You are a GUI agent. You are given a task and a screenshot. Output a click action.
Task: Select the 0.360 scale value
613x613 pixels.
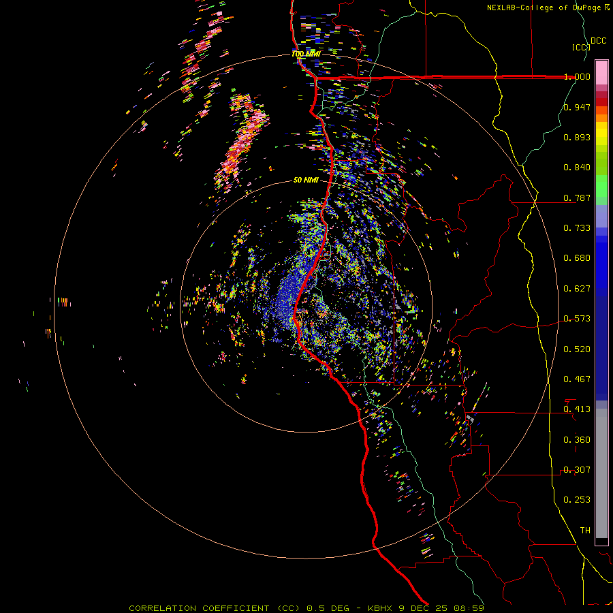click(x=577, y=440)
